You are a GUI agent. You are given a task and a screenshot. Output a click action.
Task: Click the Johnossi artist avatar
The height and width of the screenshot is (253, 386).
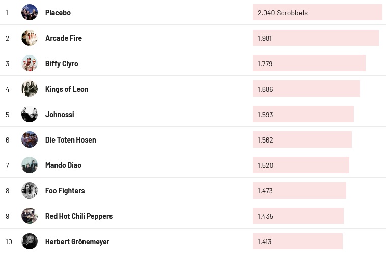click(x=30, y=114)
